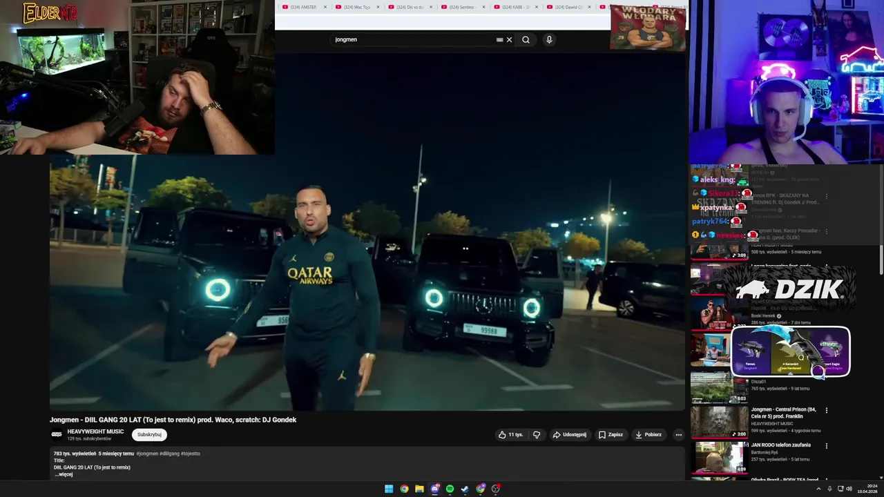Click the video title Jongmen - DIIL GANG 20 LAT
Screen dimensions: 884x497
click(x=173, y=420)
